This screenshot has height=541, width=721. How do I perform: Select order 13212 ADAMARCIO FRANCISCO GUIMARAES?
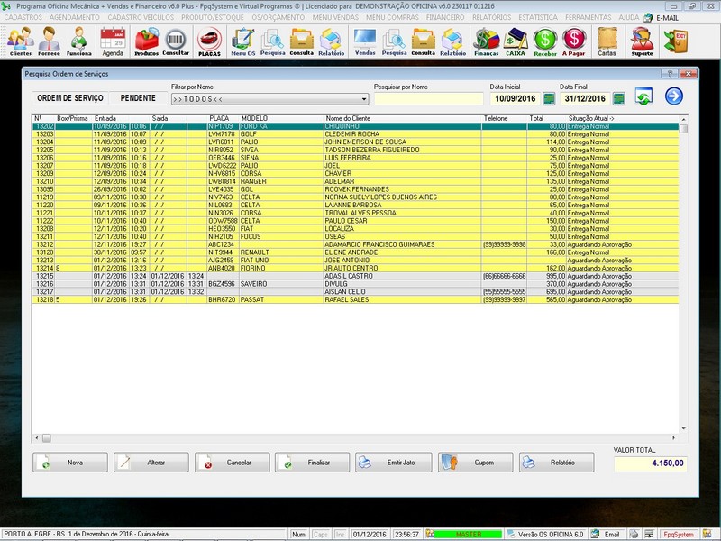355,244
